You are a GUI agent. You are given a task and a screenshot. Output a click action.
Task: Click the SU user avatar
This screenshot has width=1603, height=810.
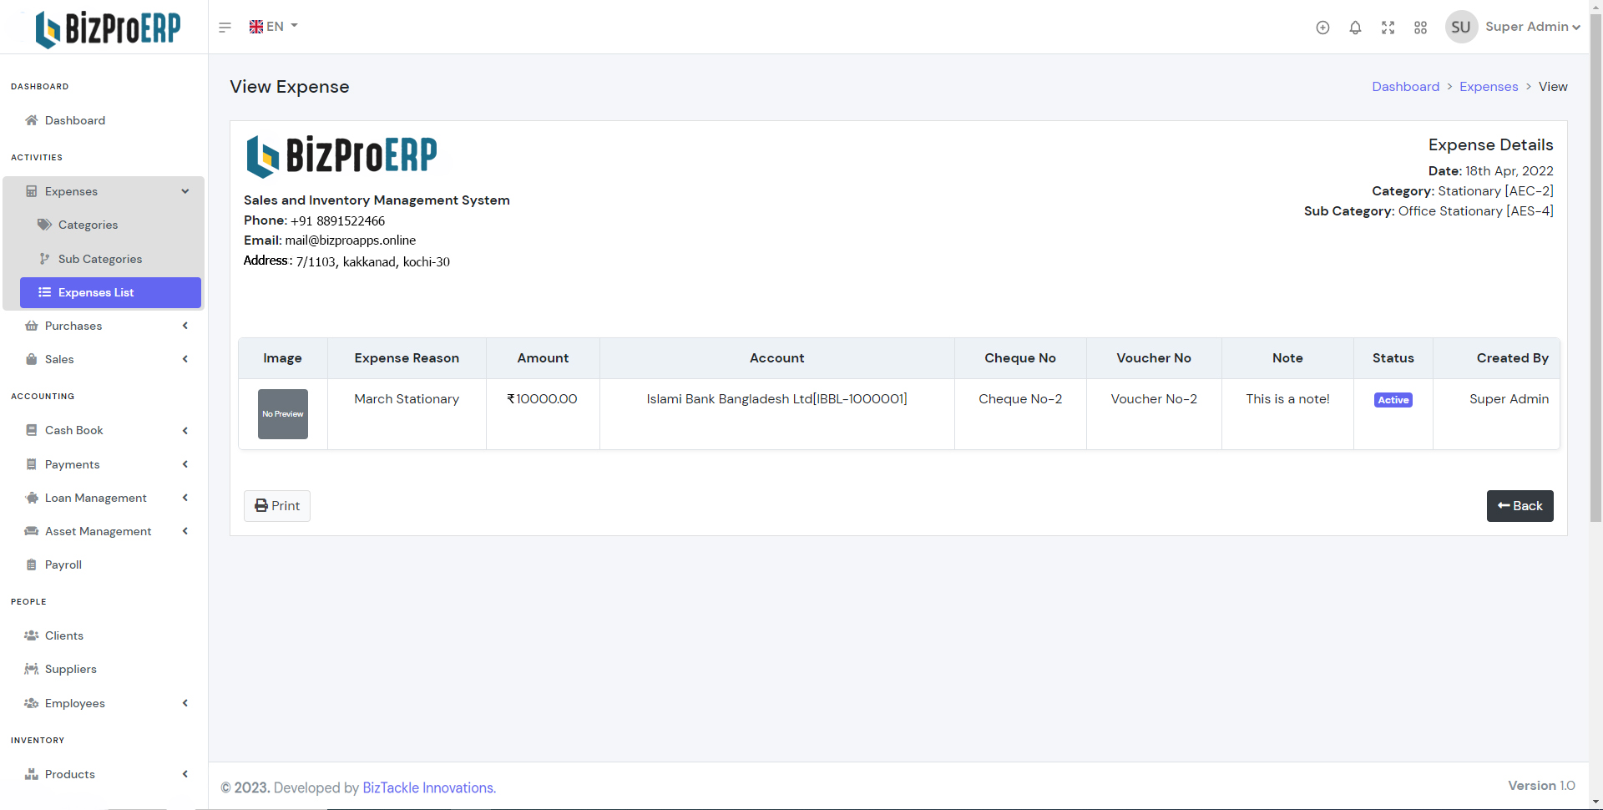(x=1460, y=28)
